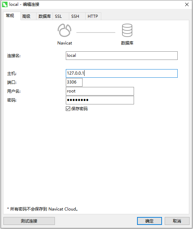Focus the 连接名 field containing local

pyautogui.click(x=122, y=55)
